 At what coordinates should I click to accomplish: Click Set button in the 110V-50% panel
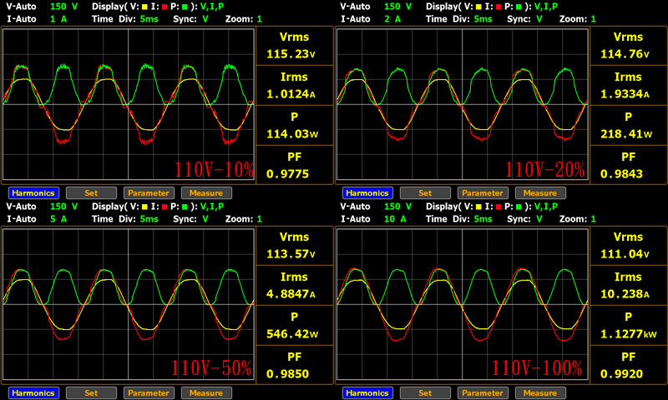pos(91,392)
